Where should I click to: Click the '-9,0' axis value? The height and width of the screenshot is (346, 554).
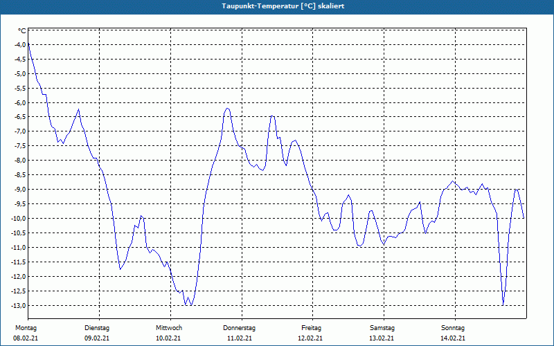[20, 189]
